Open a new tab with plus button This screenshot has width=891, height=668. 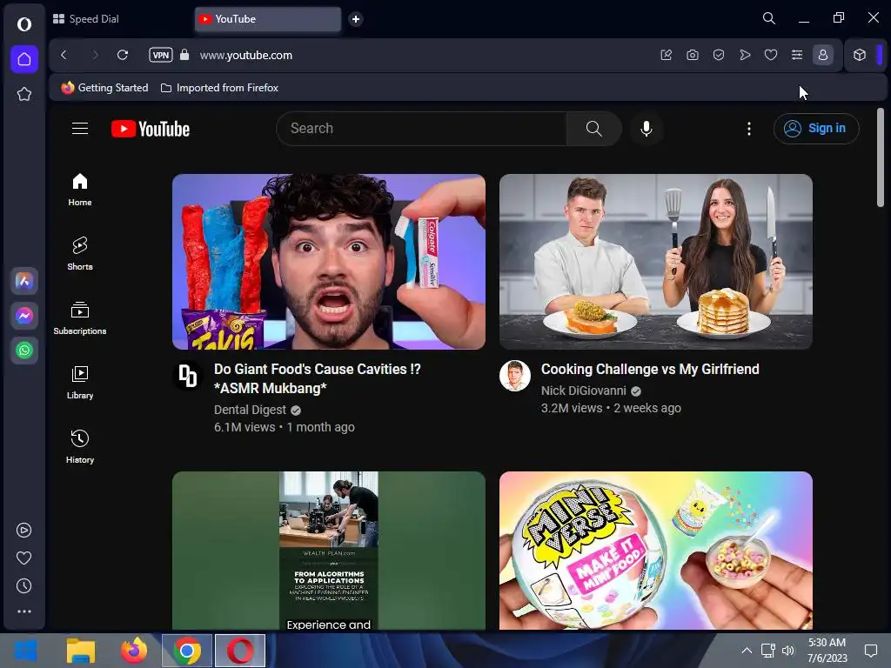pyautogui.click(x=356, y=19)
